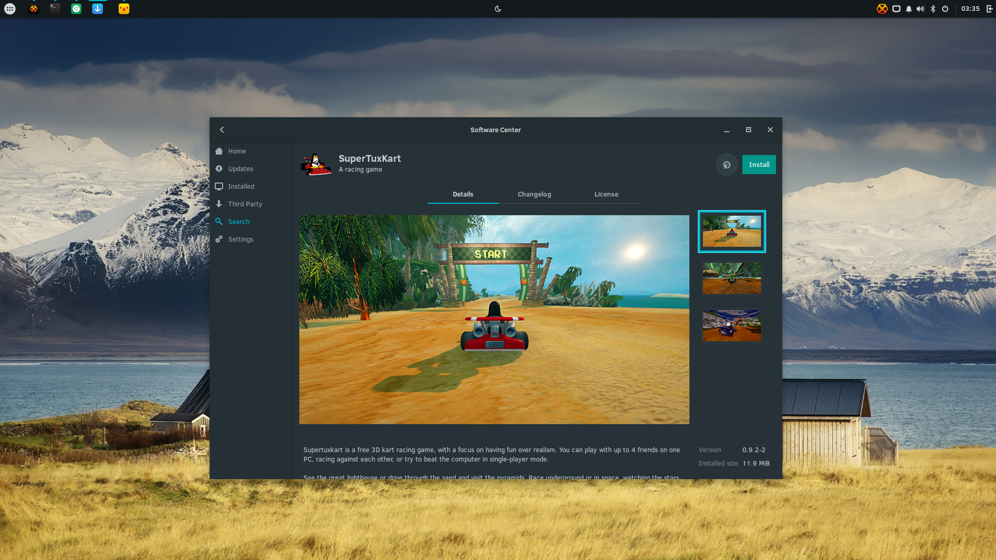Screen dimensions: 996x560
Task: Click the log out icon in panel
Action: point(990,9)
